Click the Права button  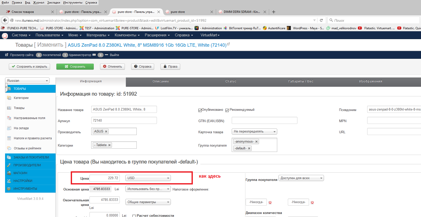170,67
